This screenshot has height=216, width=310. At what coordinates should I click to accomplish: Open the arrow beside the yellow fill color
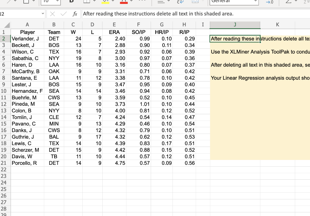click(x=113, y=1)
